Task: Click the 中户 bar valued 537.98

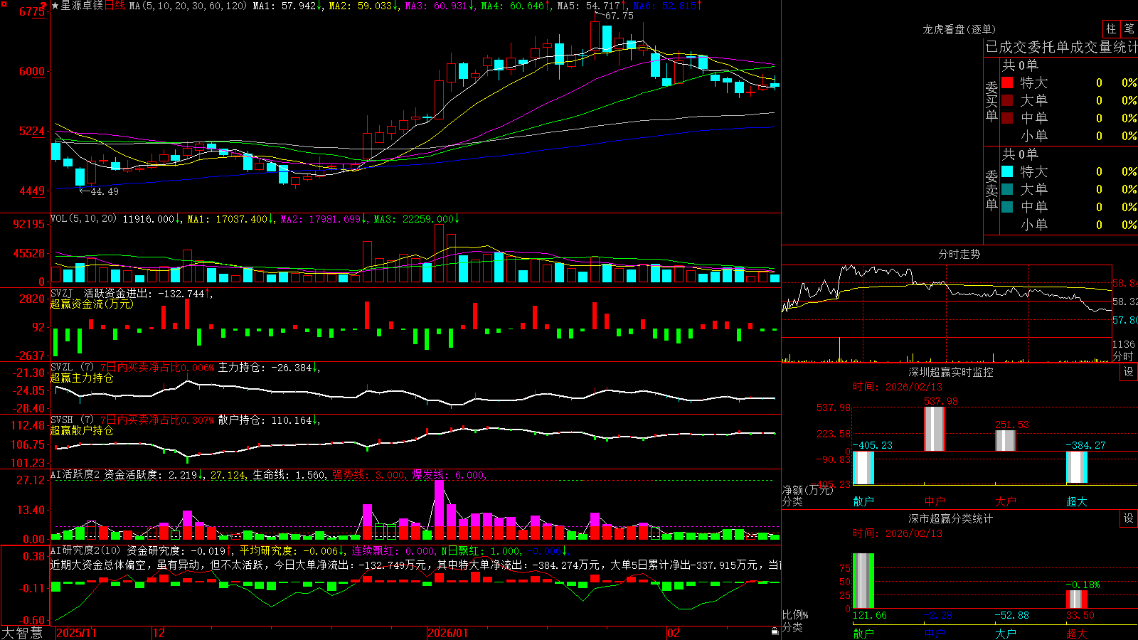Action: click(x=934, y=429)
